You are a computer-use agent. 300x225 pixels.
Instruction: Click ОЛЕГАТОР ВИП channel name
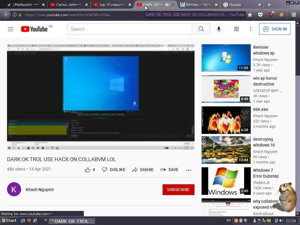[267, 91]
